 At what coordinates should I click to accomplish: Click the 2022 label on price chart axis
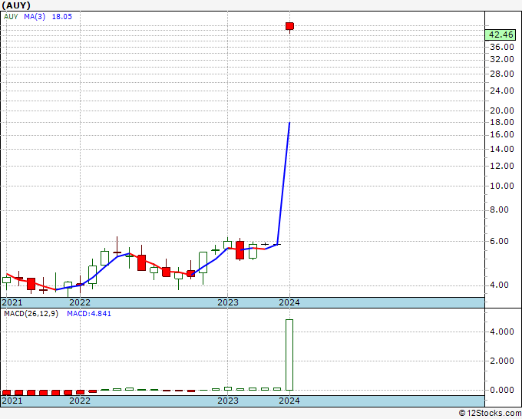click(x=80, y=302)
